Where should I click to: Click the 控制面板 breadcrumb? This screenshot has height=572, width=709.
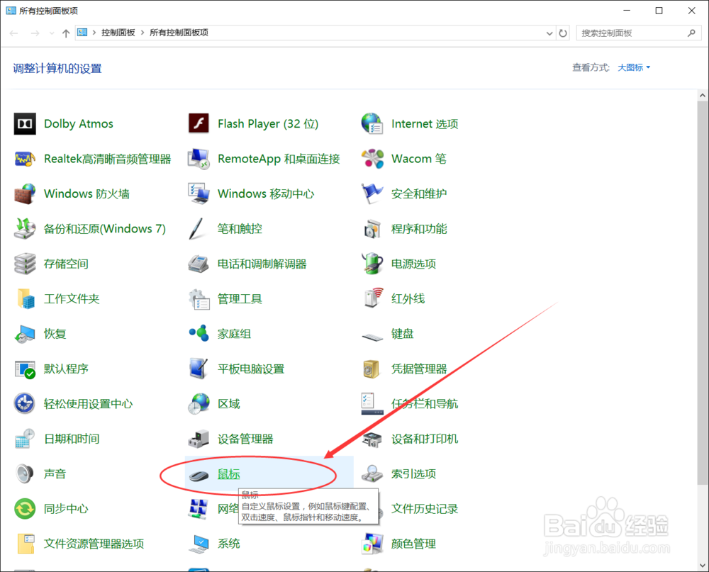[x=118, y=33]
